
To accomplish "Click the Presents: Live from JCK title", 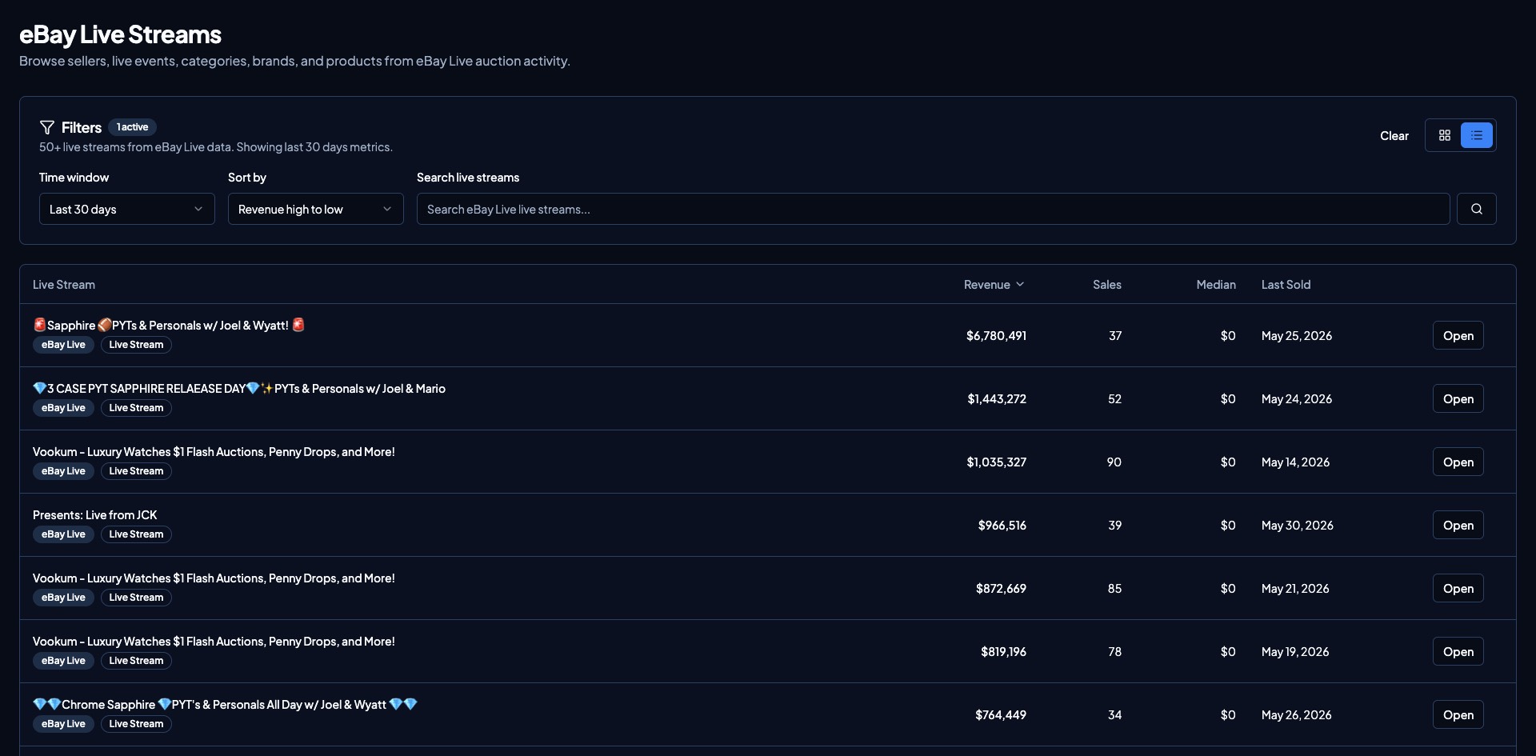I will tap(94, 515).
